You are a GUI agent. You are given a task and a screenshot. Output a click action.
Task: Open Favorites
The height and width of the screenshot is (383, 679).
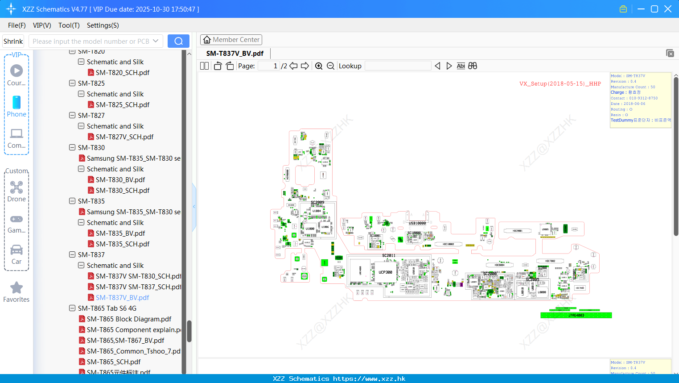[16, 292]
